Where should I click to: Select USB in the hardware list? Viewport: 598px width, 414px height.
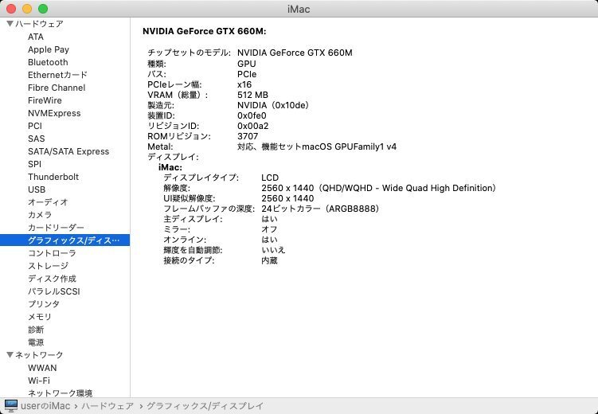pyautogui.click(x=37, y=189)
